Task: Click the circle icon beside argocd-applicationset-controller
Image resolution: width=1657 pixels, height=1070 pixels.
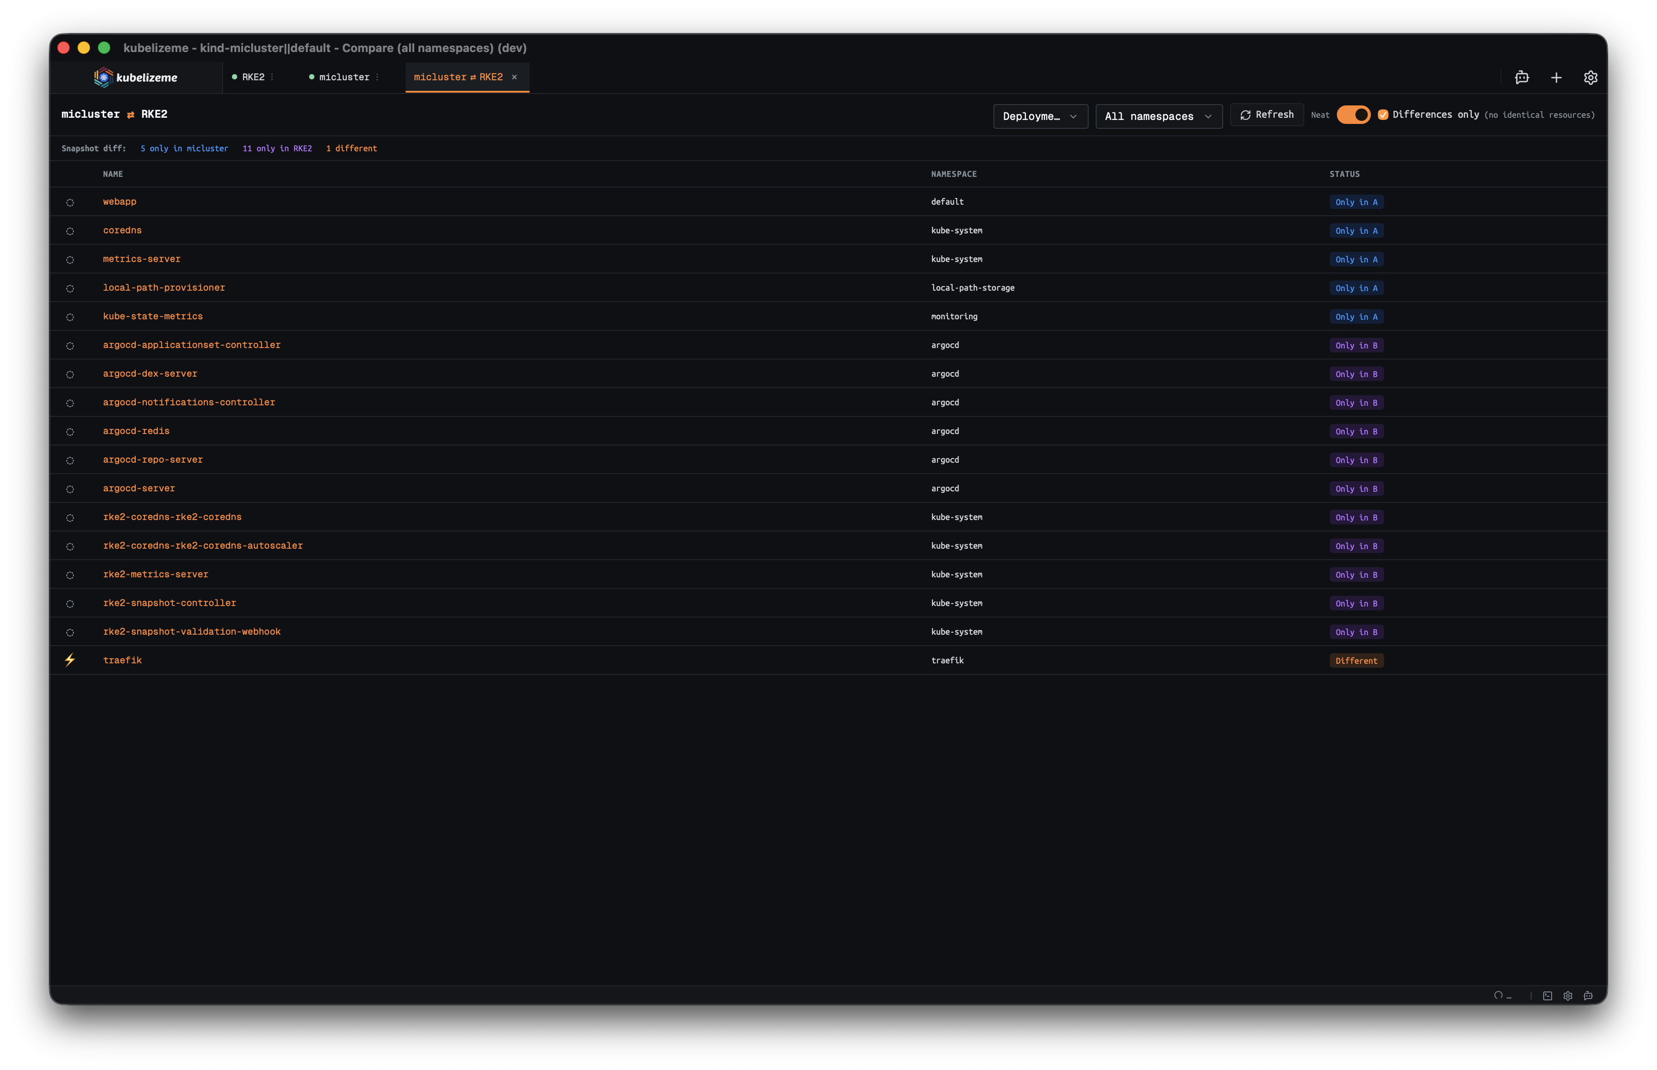Action: pos(70,345)
